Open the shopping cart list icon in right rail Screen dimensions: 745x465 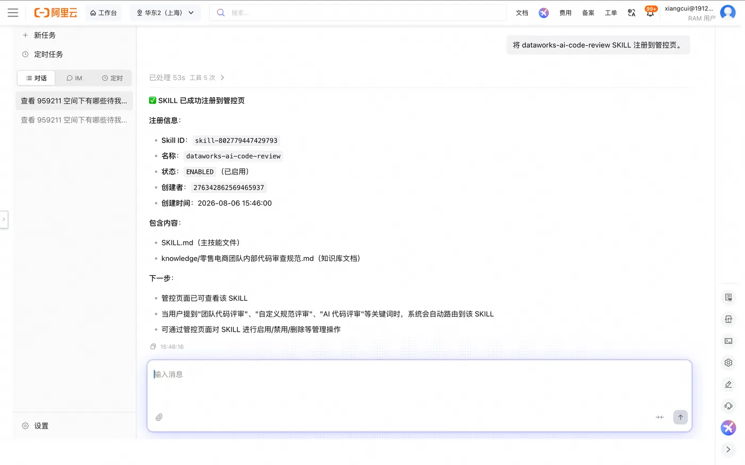[x=729, y=298]
